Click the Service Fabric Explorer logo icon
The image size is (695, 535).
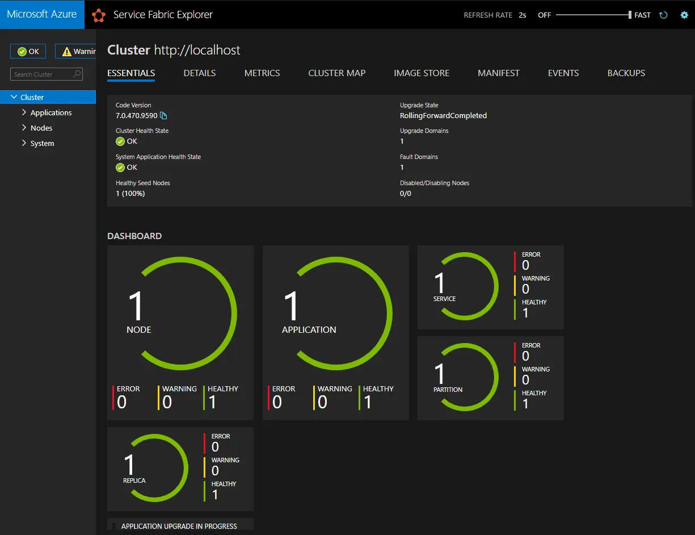pyautogui.click(x=99, y=15)
